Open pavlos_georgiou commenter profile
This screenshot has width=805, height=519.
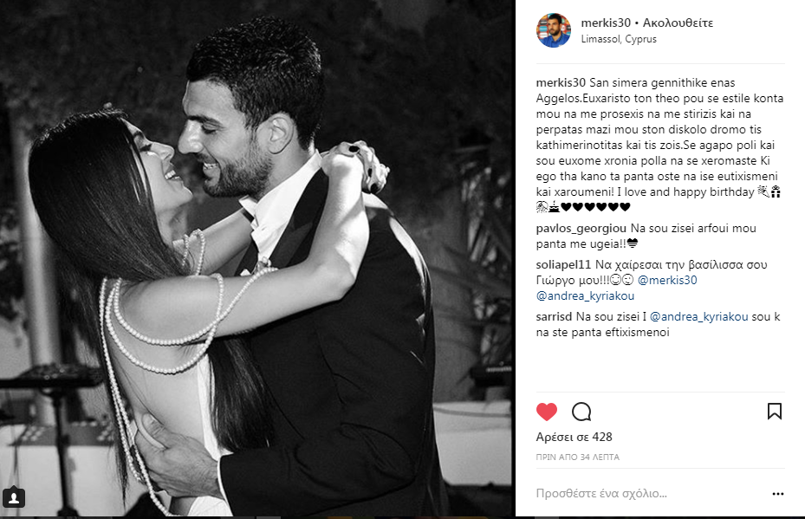point(581,229)
